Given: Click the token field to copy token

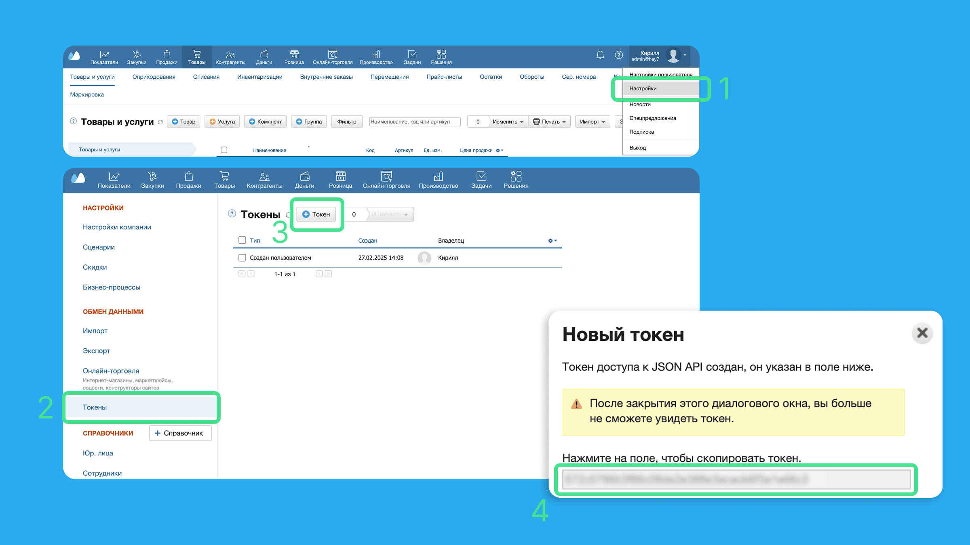Looking at the screenshot, I should (736, 479).
